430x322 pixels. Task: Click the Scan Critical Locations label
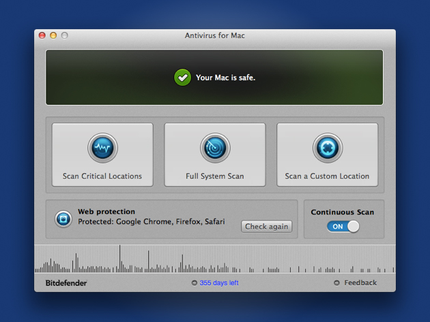point(102,176)
